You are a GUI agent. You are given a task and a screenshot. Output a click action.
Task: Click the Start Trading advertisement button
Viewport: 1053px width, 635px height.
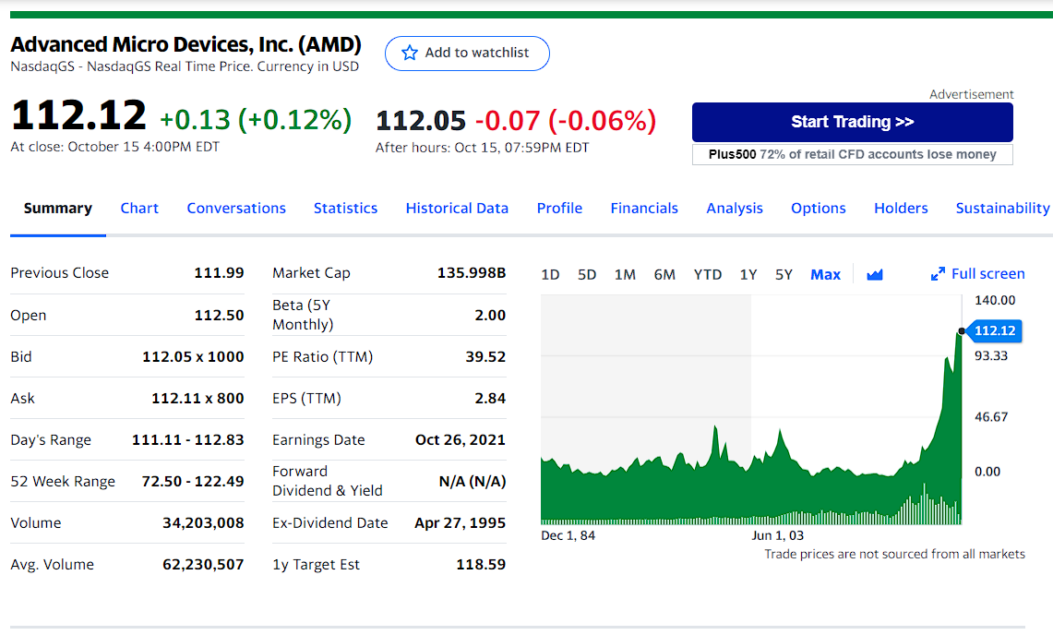(852, 122)
